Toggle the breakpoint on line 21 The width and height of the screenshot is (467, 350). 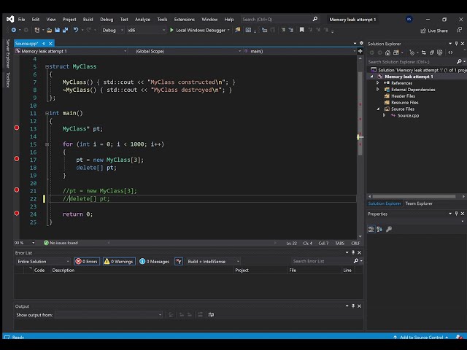pyautogui.click(x=17, y=190)
